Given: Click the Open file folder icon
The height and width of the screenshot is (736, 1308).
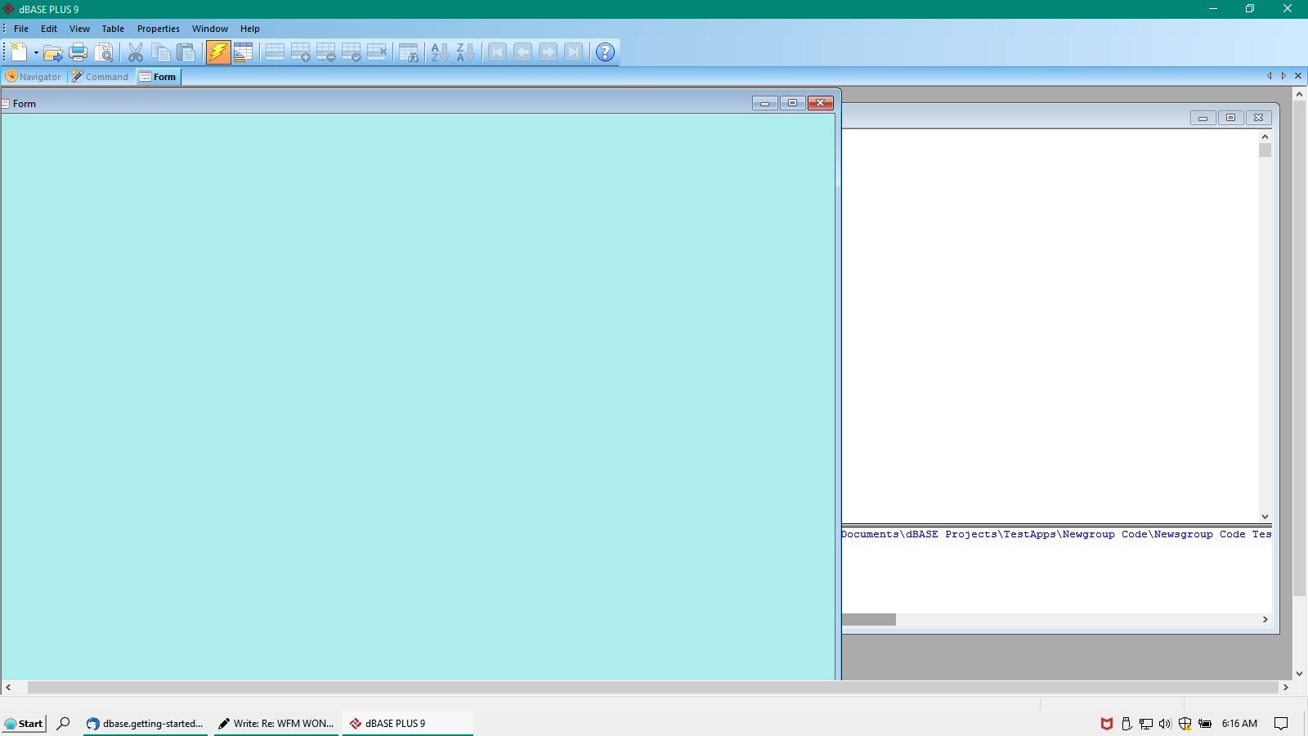Looking at the screenshot, I should coord(53,52).
